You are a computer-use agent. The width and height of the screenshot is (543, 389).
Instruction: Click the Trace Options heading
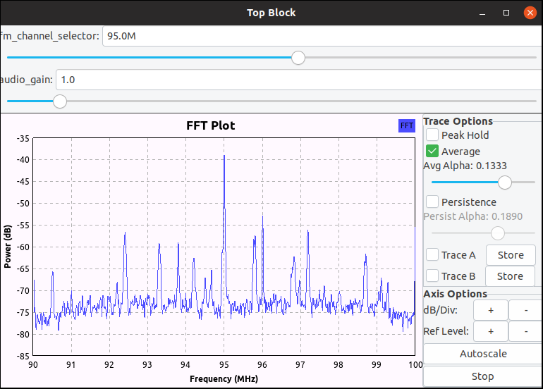point(458,121)
